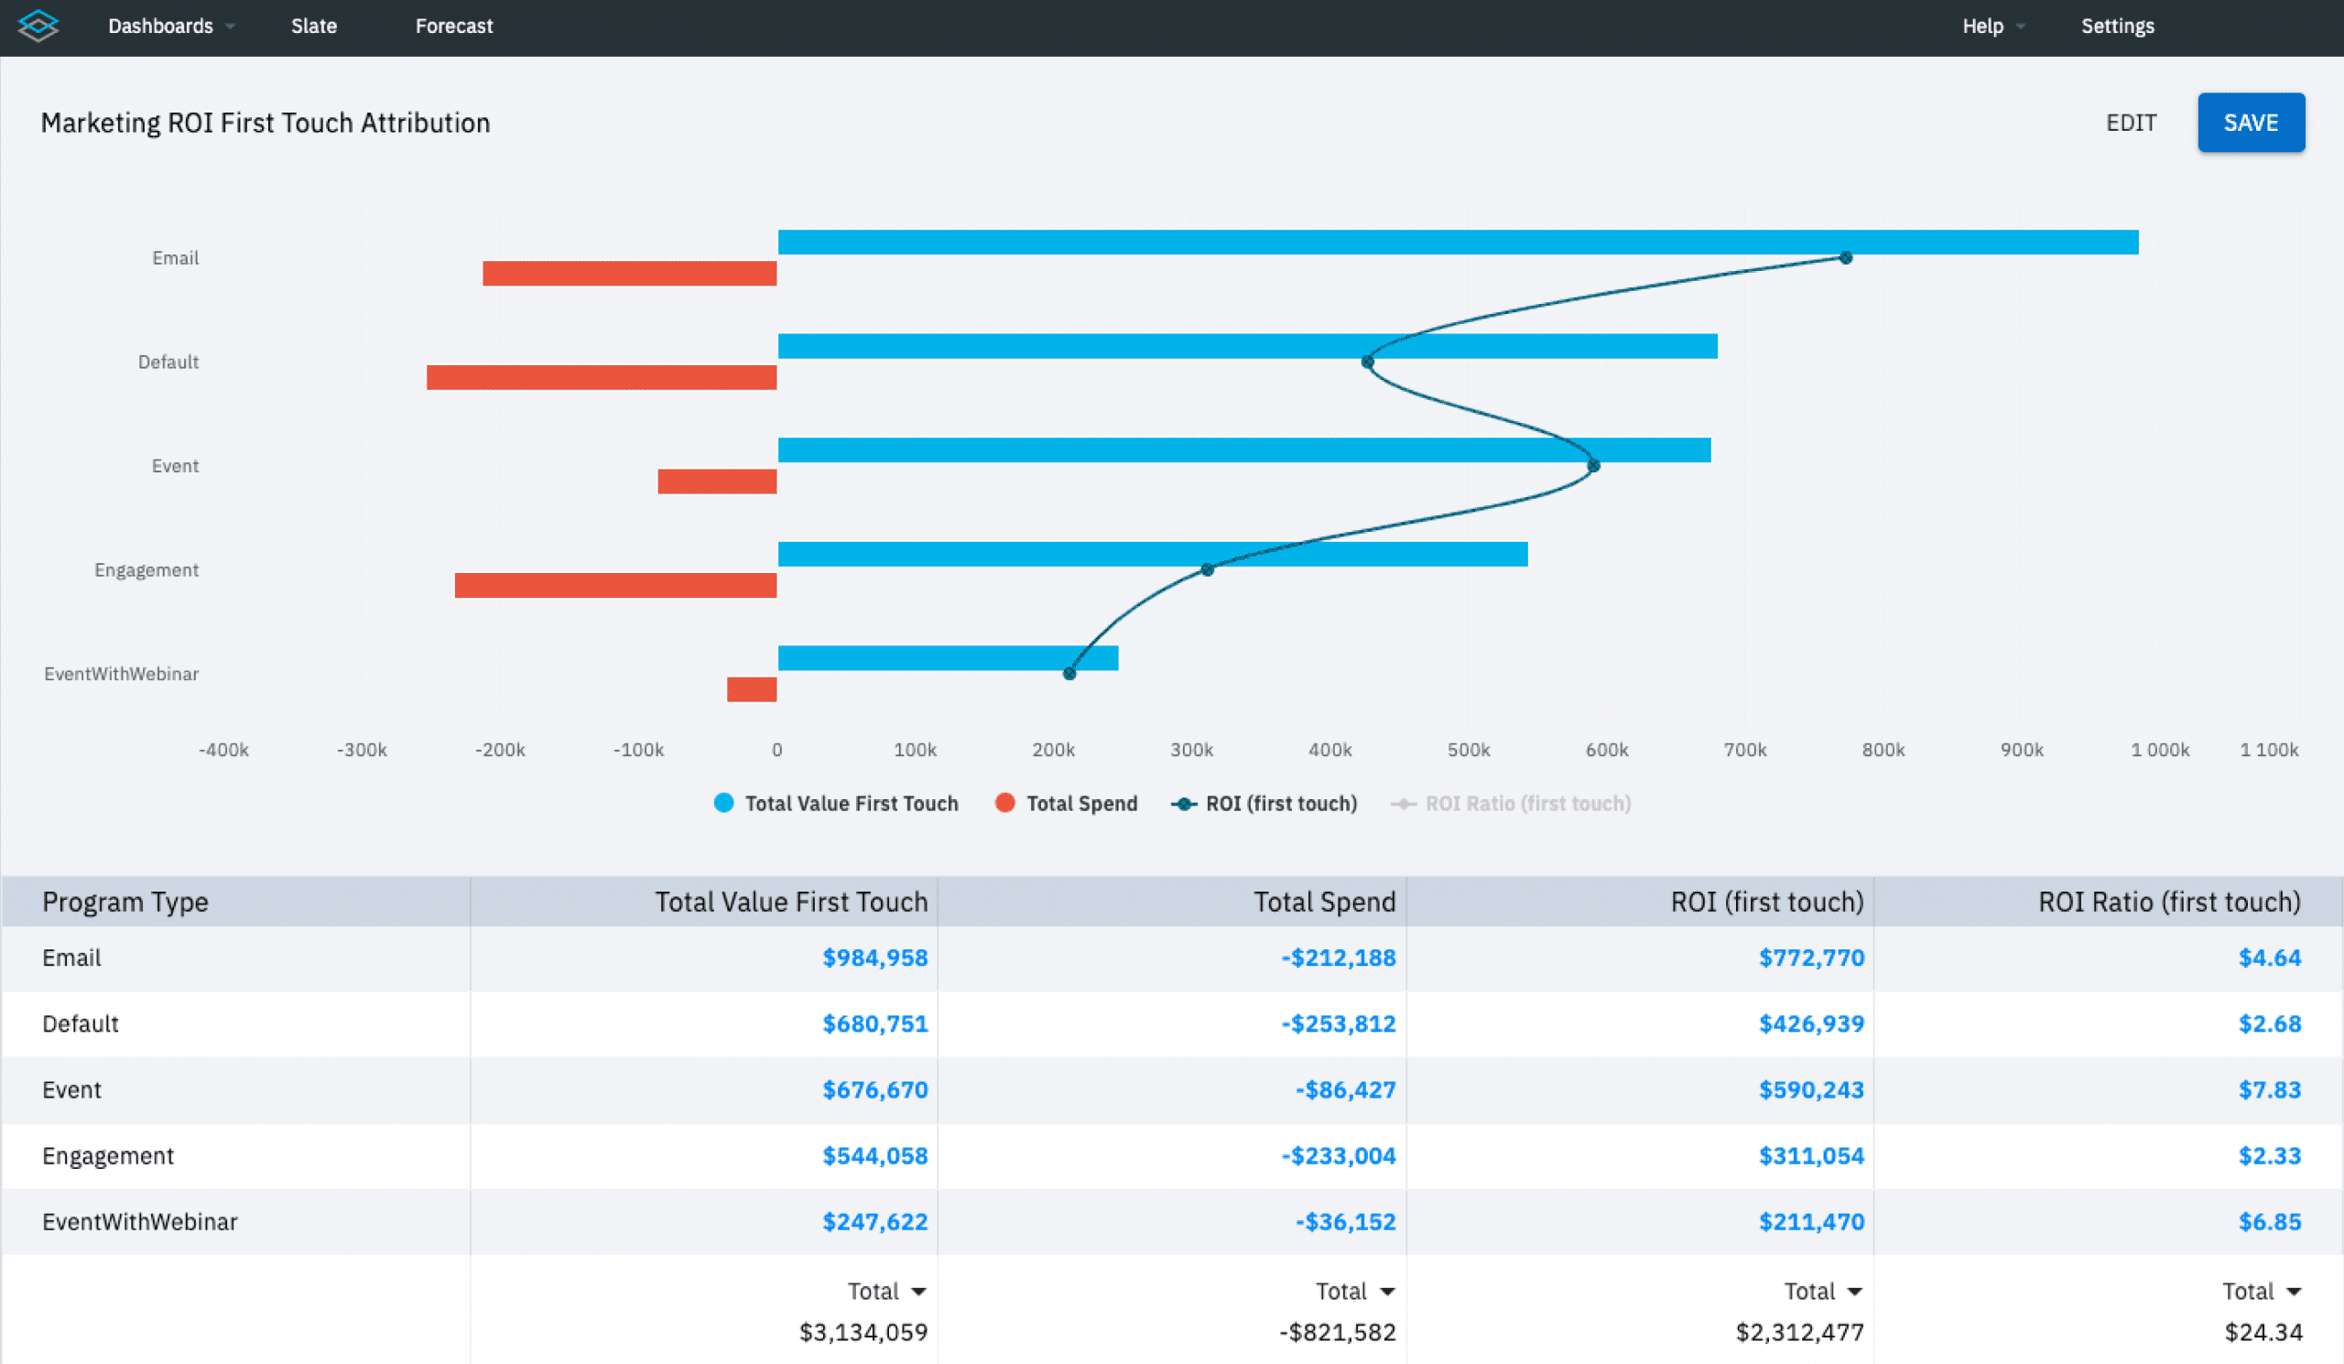The width and height of the screenshot is (2344, 1364).
Task: Click the Engagement value $544,058 link
Action: tap(875, 1155)
